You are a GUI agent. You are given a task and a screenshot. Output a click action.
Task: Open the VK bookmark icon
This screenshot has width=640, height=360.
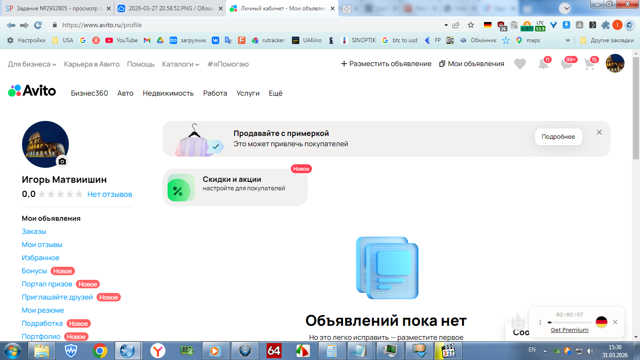click(x=216, y=40)
